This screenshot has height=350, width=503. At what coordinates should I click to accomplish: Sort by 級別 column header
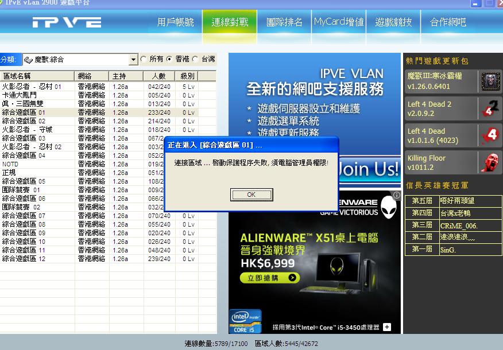[187, 76]
